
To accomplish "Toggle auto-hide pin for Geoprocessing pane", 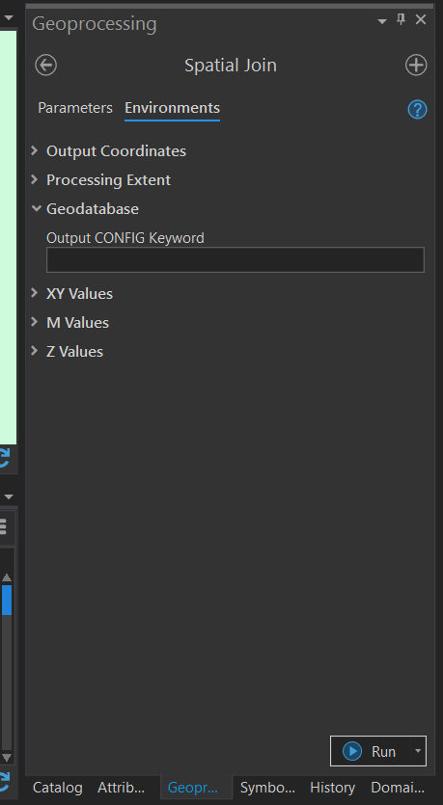I will [401, 19].
